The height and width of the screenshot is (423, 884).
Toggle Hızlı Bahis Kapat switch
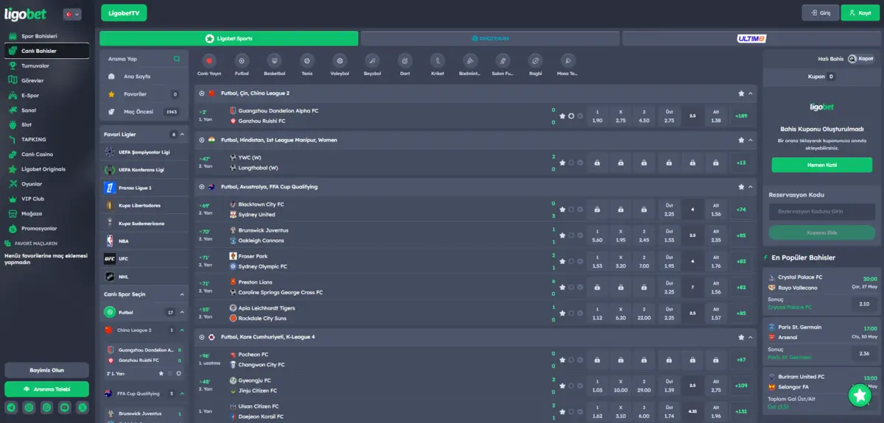(x=860, y=59)
